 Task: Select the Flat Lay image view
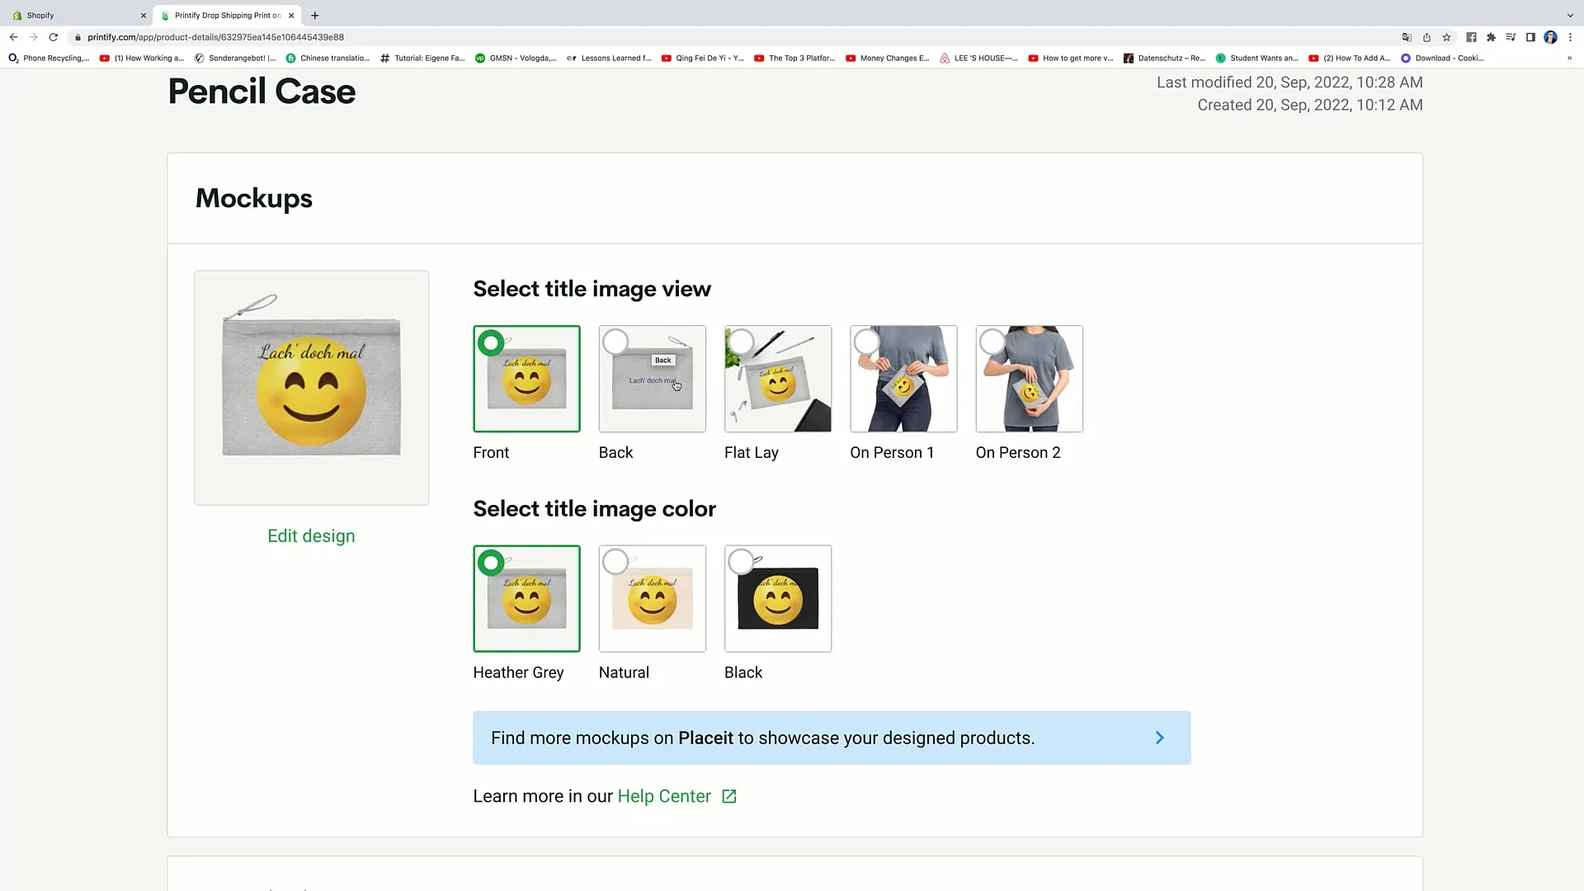tap(777, 379)
